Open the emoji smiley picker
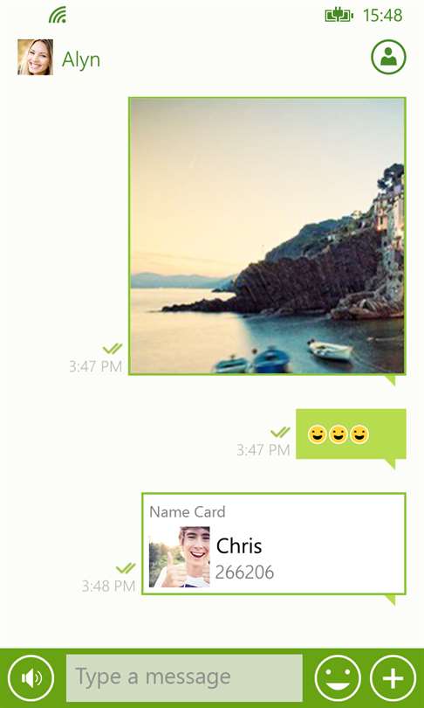The height and width of the screenshot is (708, 424). click(x=338, y=678)
